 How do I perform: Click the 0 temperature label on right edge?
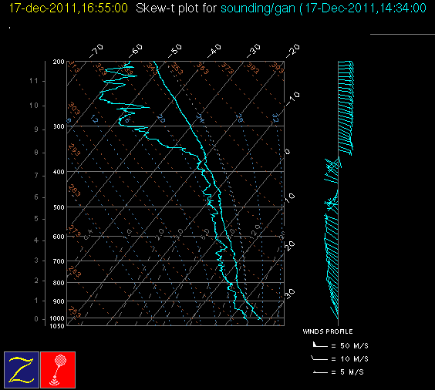[288, 152]
